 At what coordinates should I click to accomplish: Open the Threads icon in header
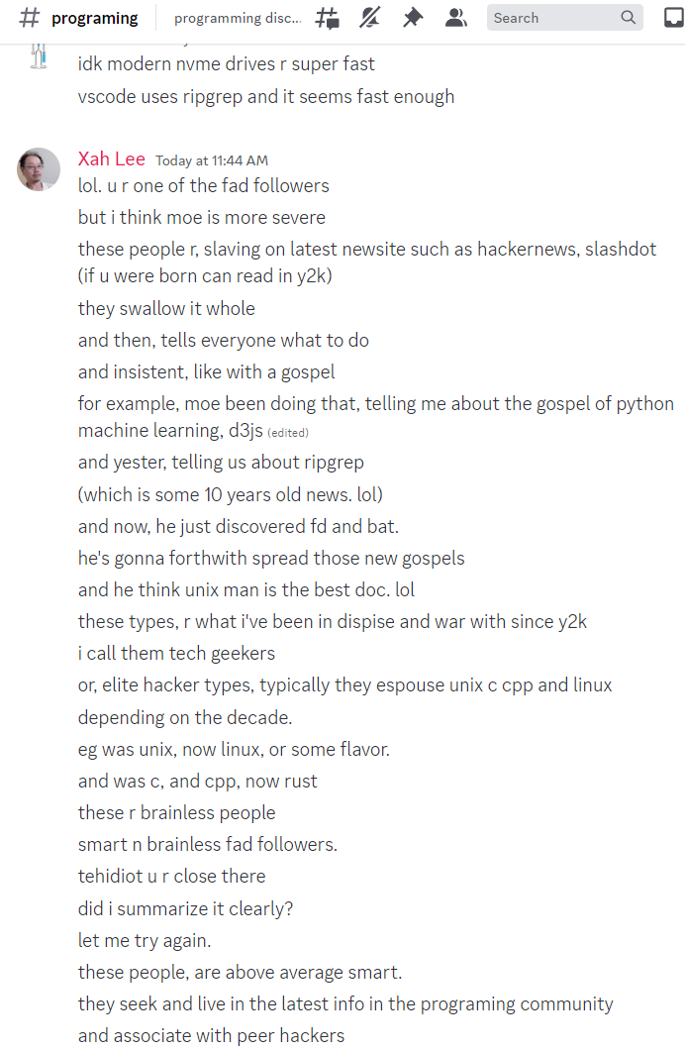pos(328,18)
